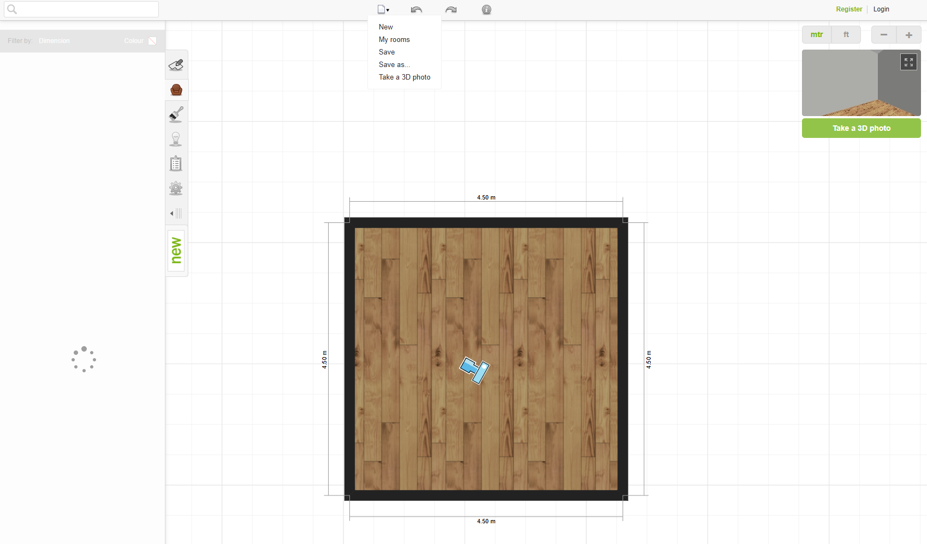Zoom out with the minus button
Image resolution: width=927 pixels, height=544 pixels.
point(884,34)
